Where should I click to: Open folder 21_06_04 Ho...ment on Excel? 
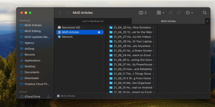[132, 55]
